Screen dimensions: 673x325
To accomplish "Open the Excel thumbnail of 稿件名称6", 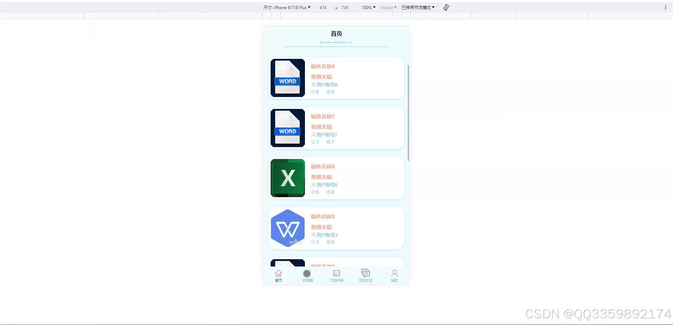I will tap(288, 178).
